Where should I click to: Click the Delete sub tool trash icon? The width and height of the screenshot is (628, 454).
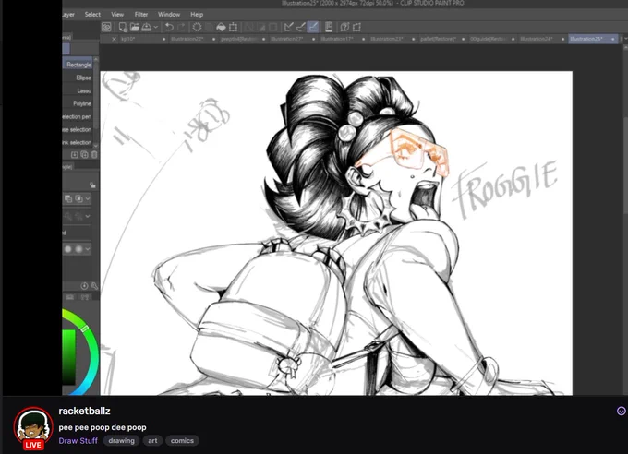click(94, 154)
